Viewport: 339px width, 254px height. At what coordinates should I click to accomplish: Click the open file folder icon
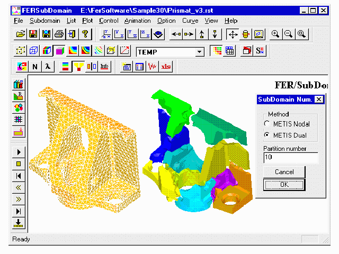tap(20, 34)
